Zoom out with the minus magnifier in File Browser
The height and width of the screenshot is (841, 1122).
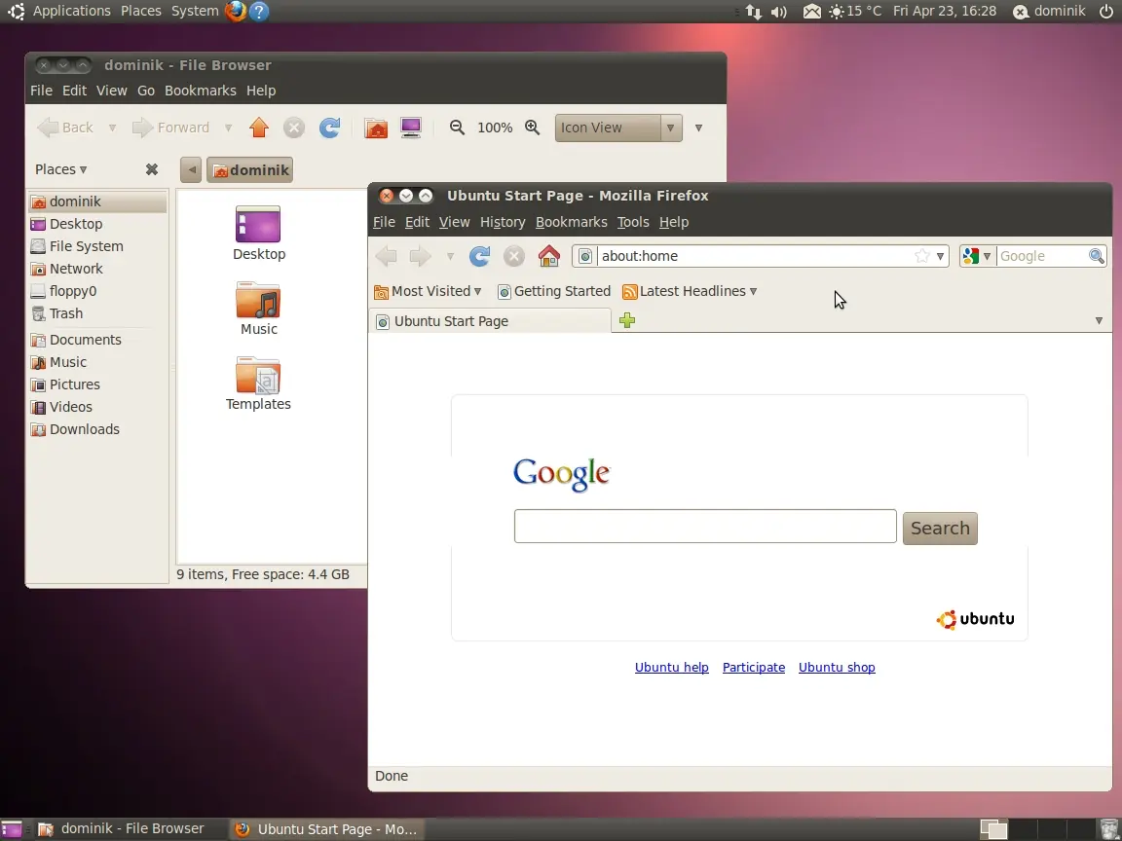point(457,128)
